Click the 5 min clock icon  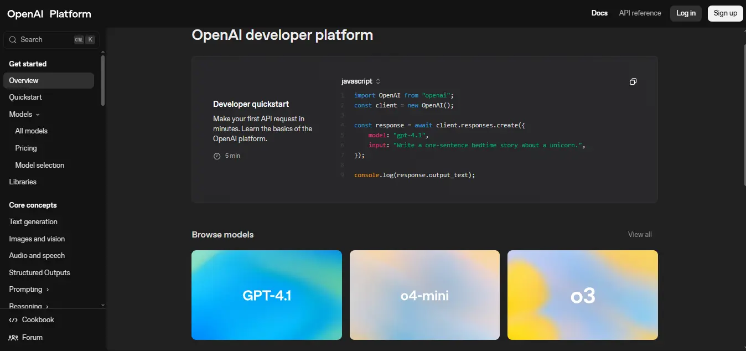217,156
